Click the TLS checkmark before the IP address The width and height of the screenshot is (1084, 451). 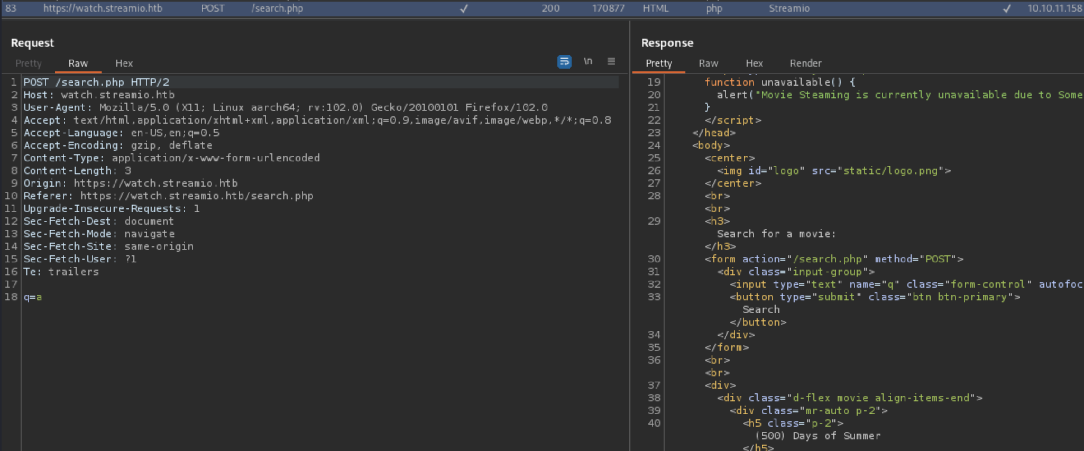click(x=1006, y=9)
